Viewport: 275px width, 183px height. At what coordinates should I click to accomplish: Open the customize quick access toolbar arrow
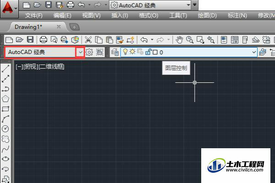[x=195, y=5]
